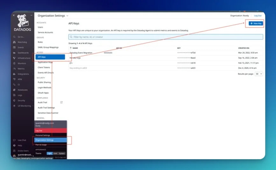Click the UX Monitoring icon

(x=14, y=106)
